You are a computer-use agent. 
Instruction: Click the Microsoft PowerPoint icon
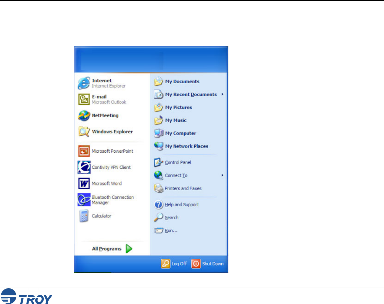84,151
